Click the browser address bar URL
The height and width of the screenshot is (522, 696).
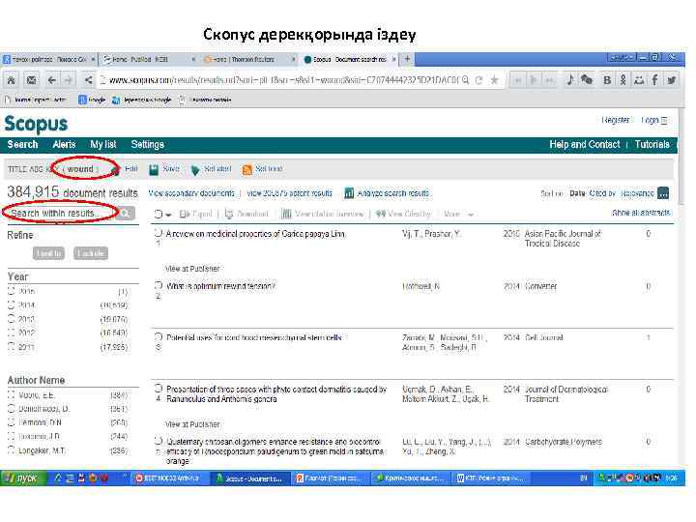pos(283,80)
